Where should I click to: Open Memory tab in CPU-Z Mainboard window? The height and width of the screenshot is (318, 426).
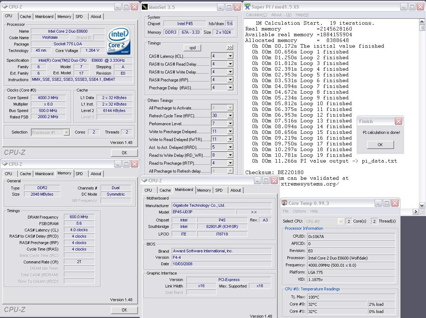click(x=204, y=190)
